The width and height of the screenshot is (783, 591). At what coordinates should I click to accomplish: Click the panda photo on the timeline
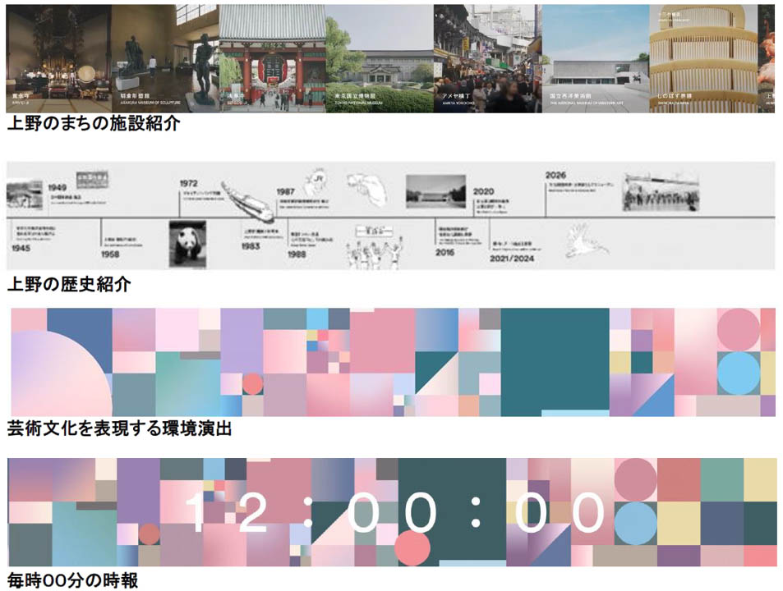(x=187, y=245)
